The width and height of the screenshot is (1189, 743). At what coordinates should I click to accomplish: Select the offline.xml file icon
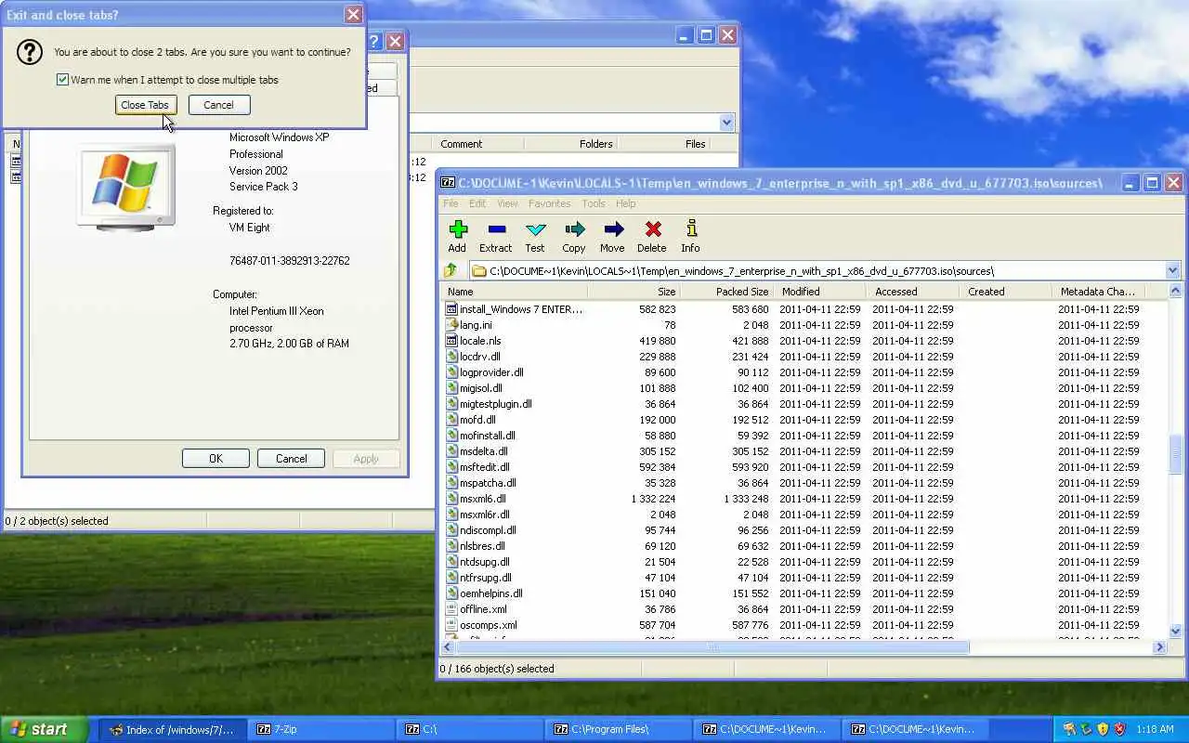click(x=452, y=609)
